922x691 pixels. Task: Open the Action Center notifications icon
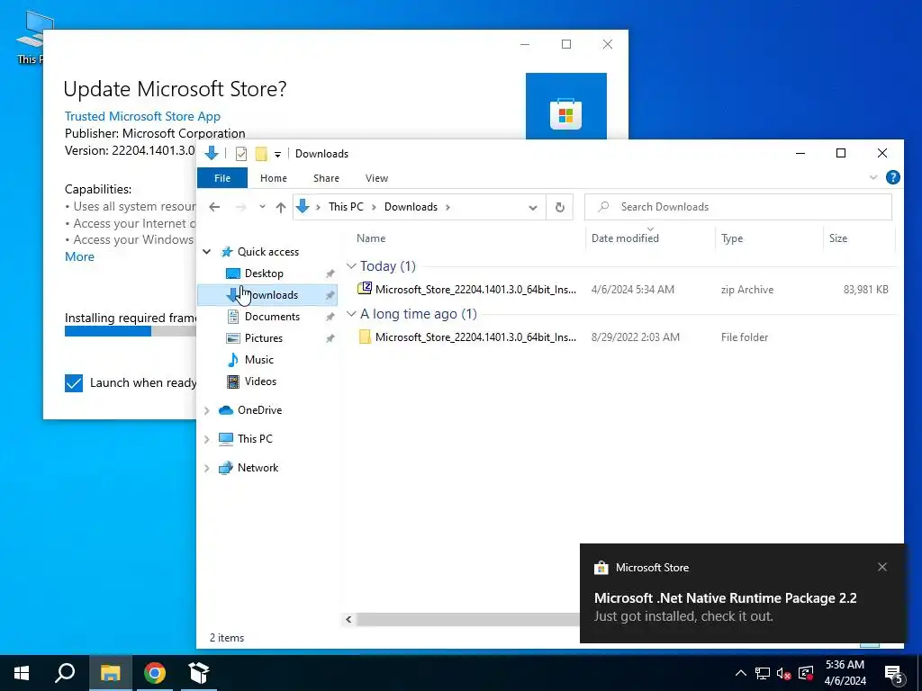click(894, 673)
